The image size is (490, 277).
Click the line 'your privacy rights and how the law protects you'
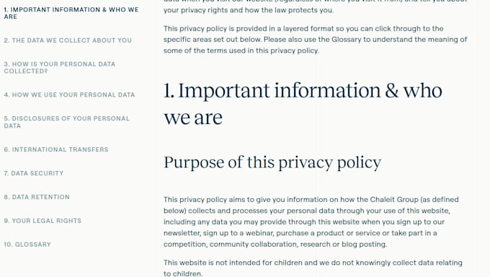point(249,10)
